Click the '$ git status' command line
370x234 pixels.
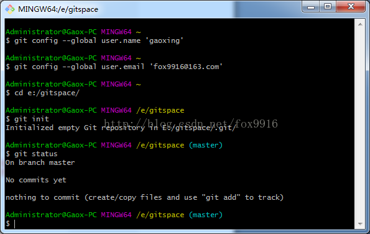(32, 154)
